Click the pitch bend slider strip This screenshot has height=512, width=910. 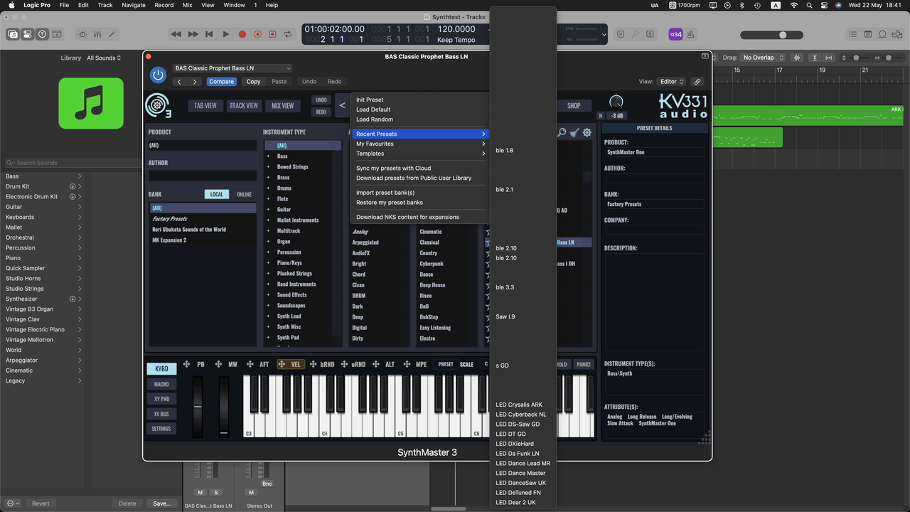198,407
